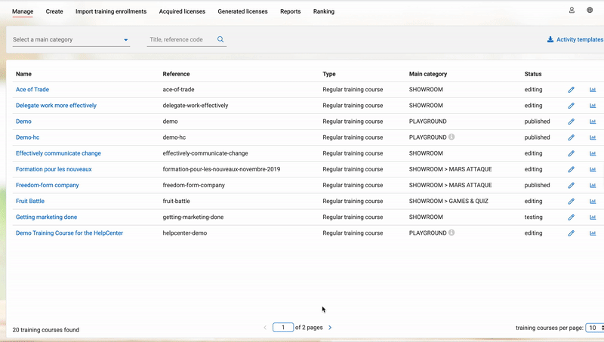View chart for Freedom-form company
This screenshot has width=604, height=342.
(x=593, y=185)
